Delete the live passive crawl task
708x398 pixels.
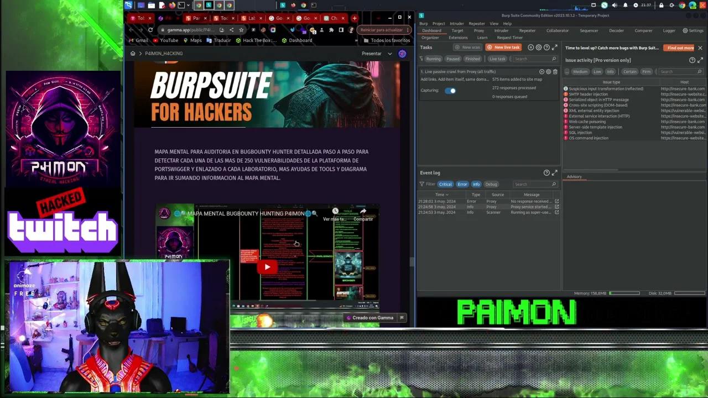click(555, 72)
